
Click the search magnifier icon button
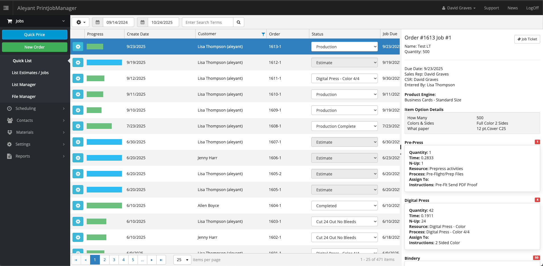point(239,22)
